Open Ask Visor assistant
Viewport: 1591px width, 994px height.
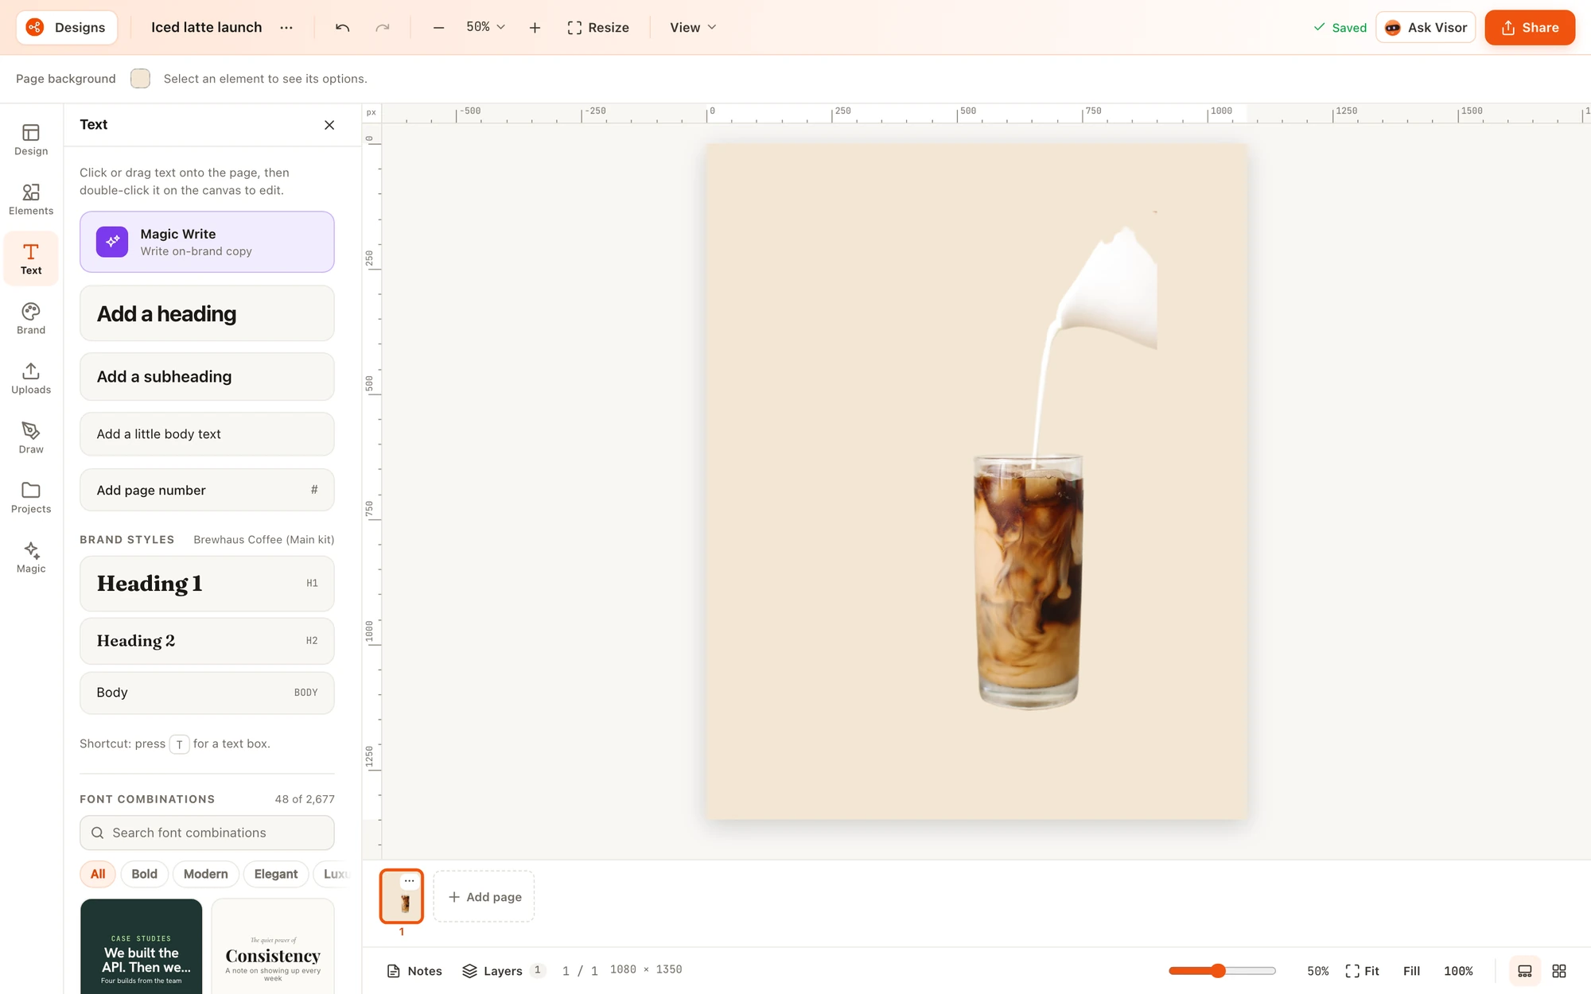(x=1426, y=28)
